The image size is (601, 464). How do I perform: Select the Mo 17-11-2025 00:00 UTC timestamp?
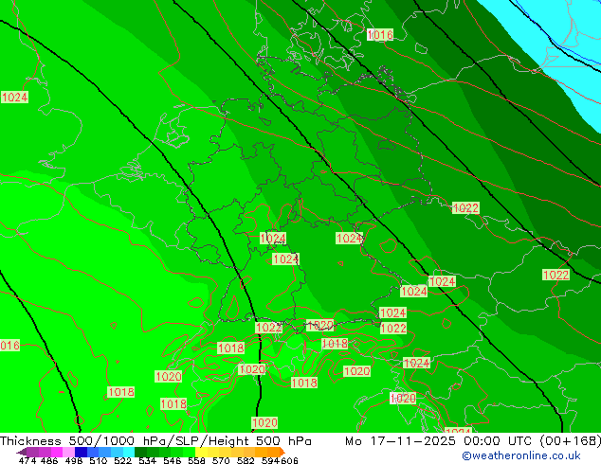click(440, 441)
